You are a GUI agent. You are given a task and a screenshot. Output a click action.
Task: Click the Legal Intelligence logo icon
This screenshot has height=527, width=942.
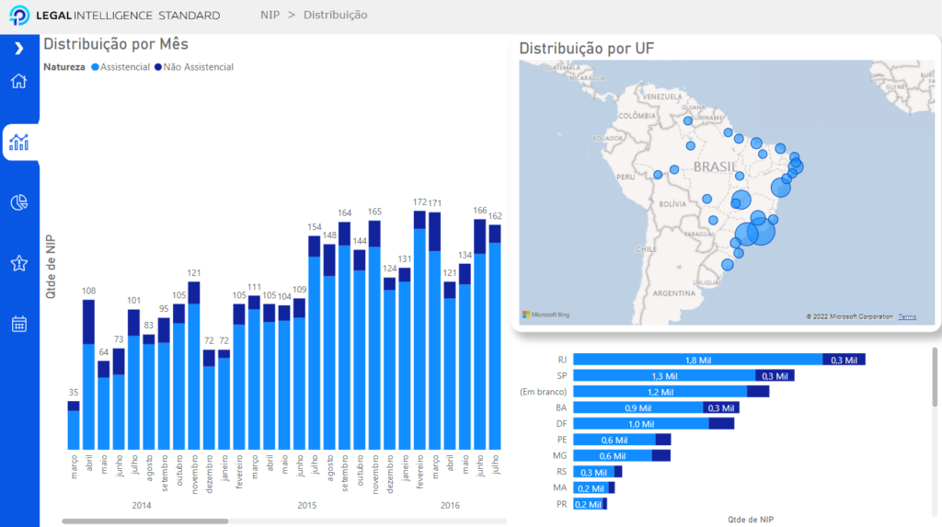coord(19,16)
